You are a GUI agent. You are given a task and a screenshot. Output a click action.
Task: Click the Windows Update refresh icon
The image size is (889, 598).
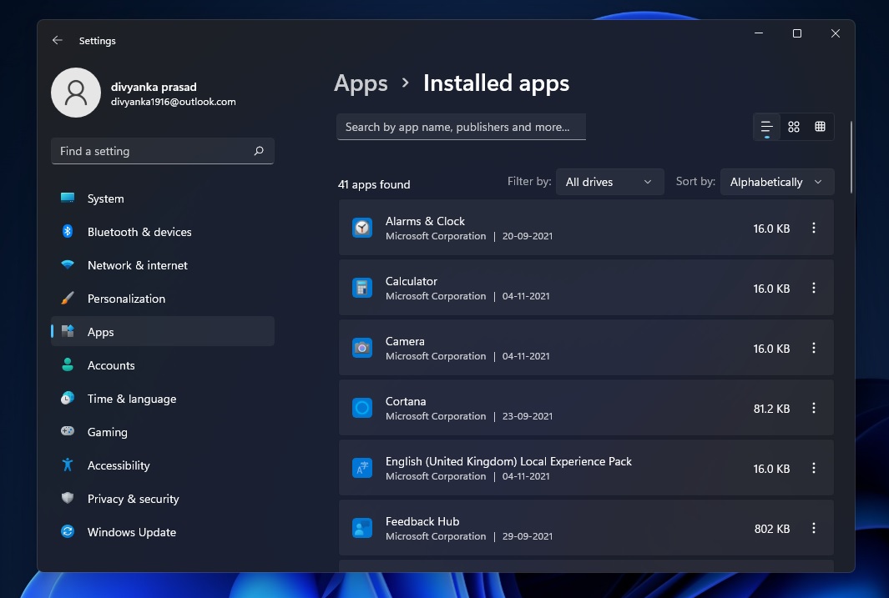[68, 531]
